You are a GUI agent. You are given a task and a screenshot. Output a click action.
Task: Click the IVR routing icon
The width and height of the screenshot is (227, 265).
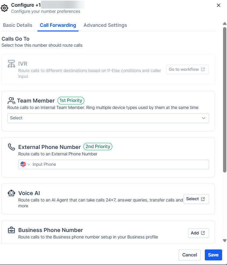click(11, 64)
